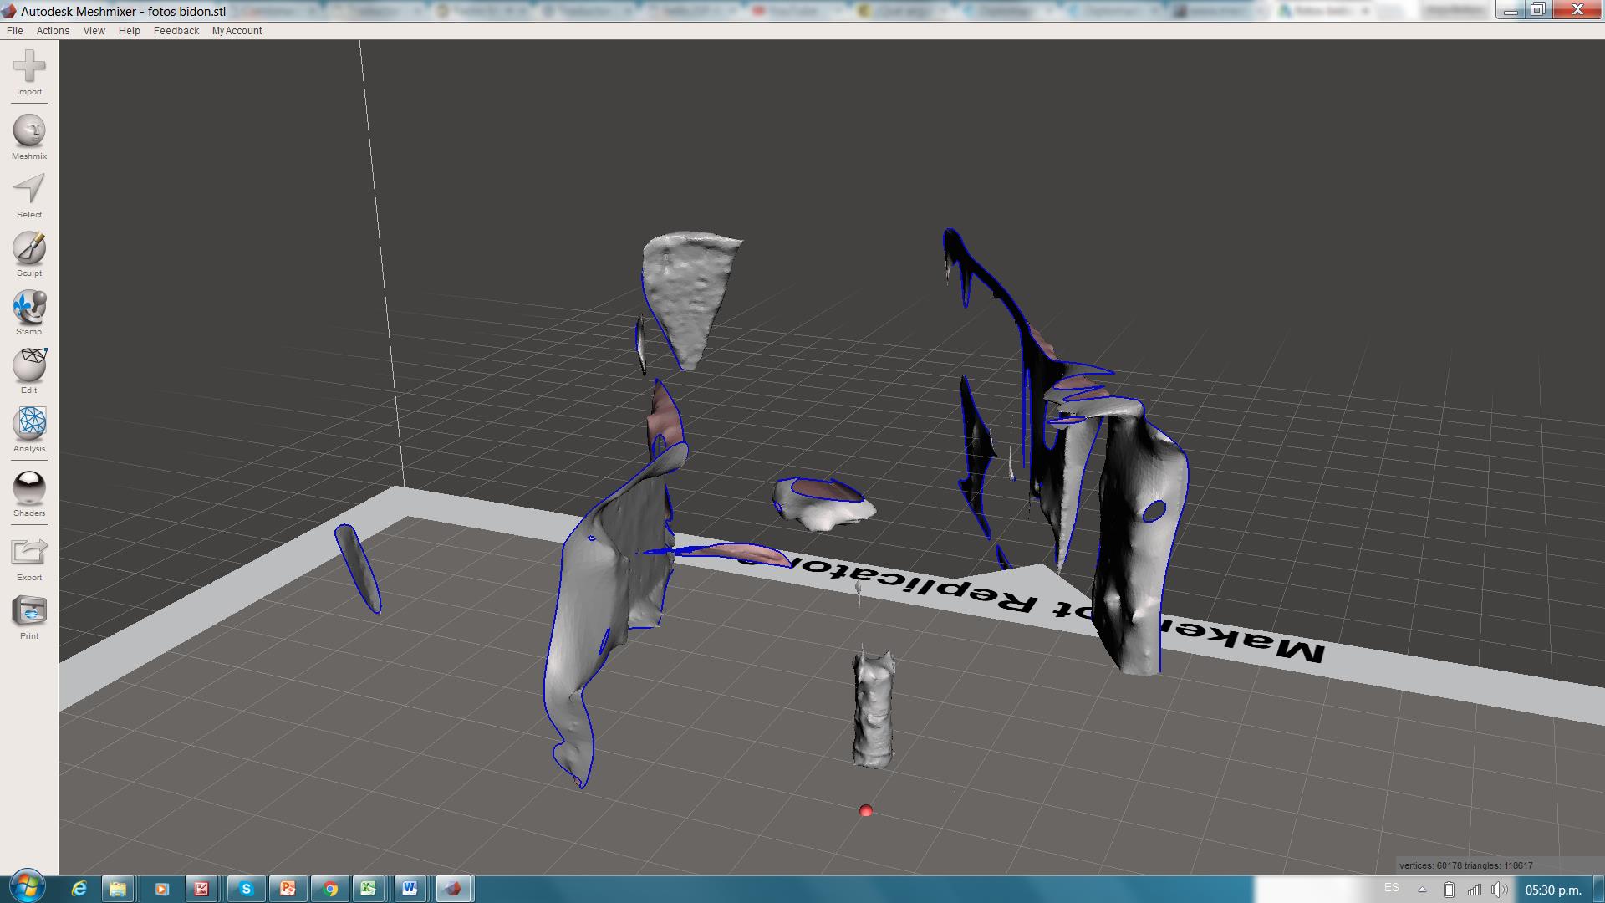Open the File menu

point(14,31)
